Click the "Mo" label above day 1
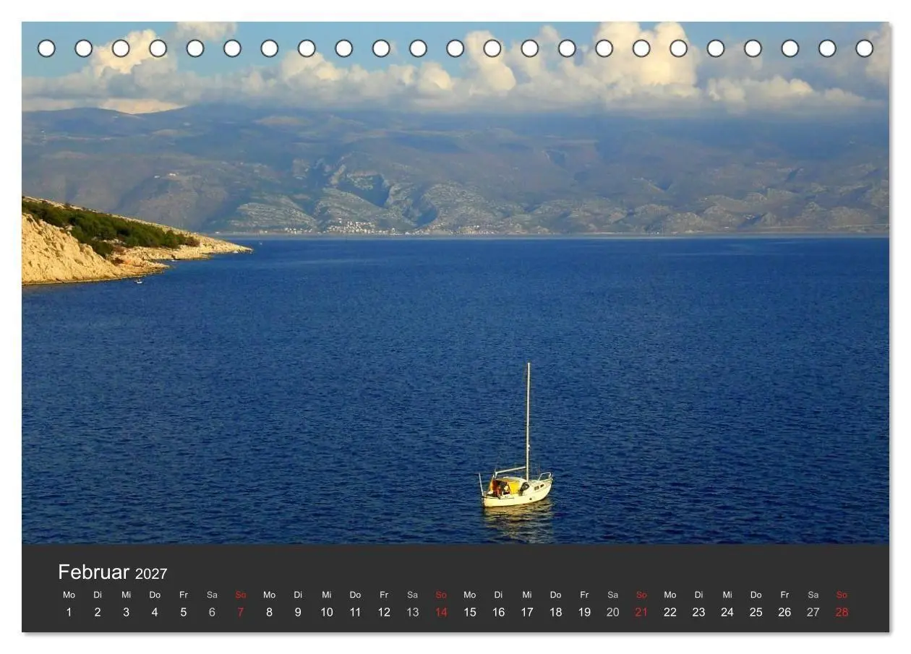The height and width of the screenshot is (654, 911). click(69, 595)
